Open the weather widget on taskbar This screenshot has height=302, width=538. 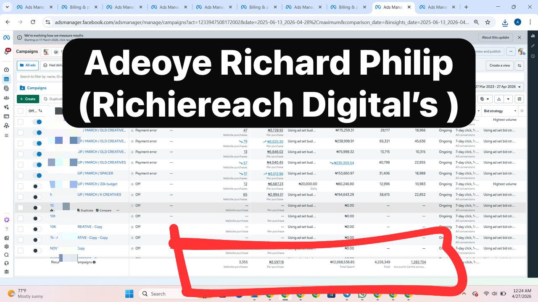[x=25, y=294]
